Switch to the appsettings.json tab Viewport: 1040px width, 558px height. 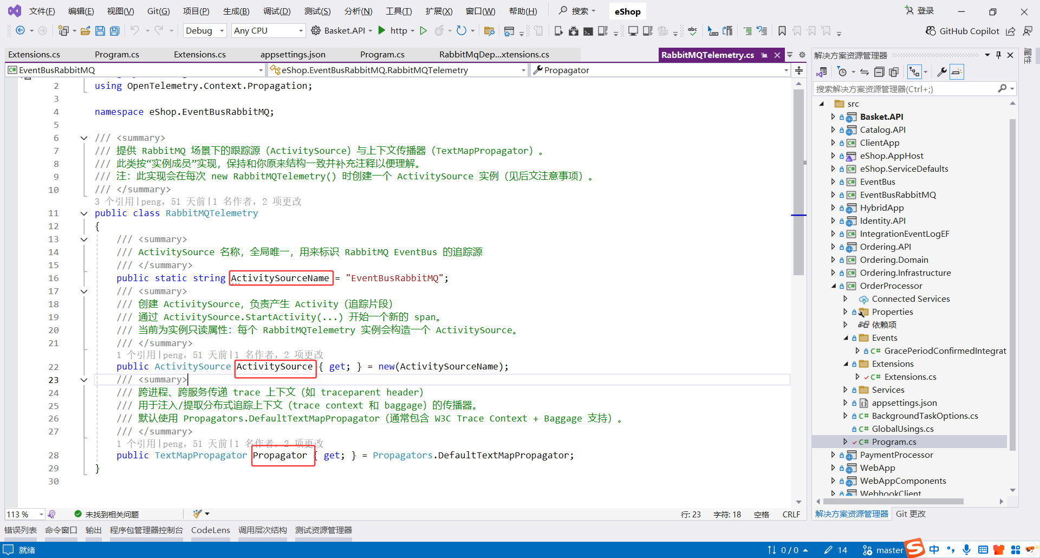[x=292, y=54]
